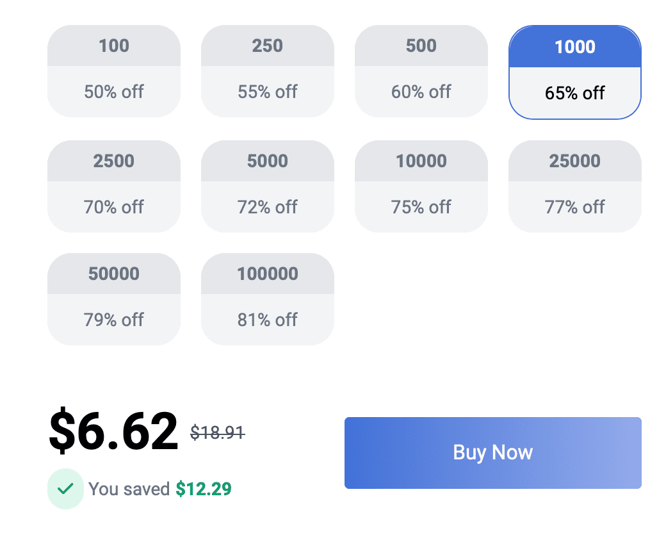Click the 70% off label
This screenshot has width=666, height=551.
coord(113,207)
